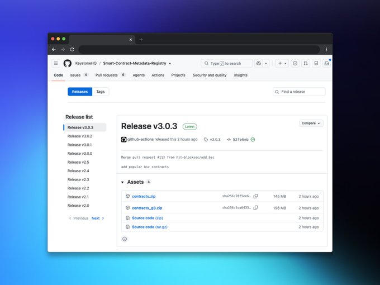Image resolution: width=380 pixels, height=285 pixels.
Task: Open the github-actions author link
Action: point(141,139)
